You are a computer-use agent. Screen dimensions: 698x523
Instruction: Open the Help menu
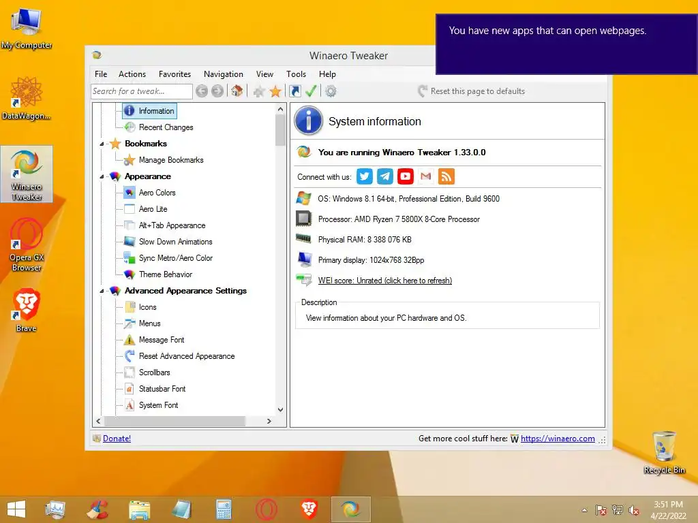click(327, 74)
